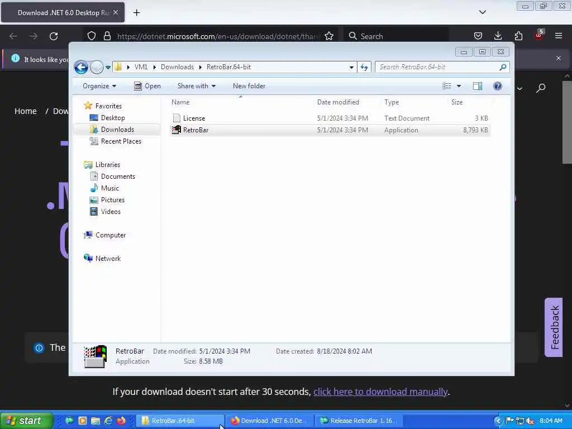This screenshot has width=572, height=429.
Task: Close the Download .NET 6.0 Desktop tab
Action: 116,13
